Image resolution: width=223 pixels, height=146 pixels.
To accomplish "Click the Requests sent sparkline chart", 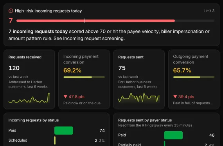I will click(139, 97).
